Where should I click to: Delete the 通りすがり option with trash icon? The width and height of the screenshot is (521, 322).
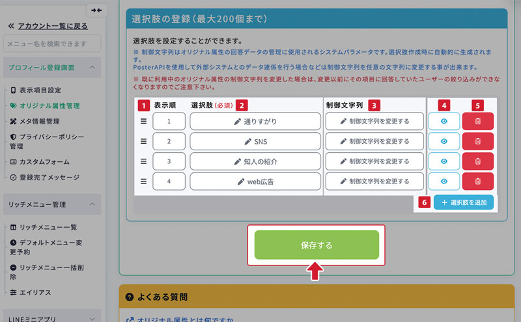477,122
